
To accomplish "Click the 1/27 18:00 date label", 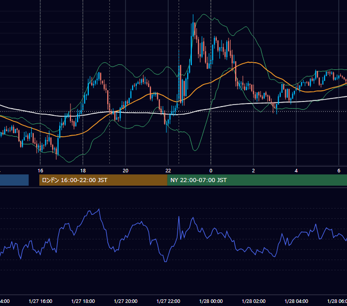I will click(x=83, y=301).
